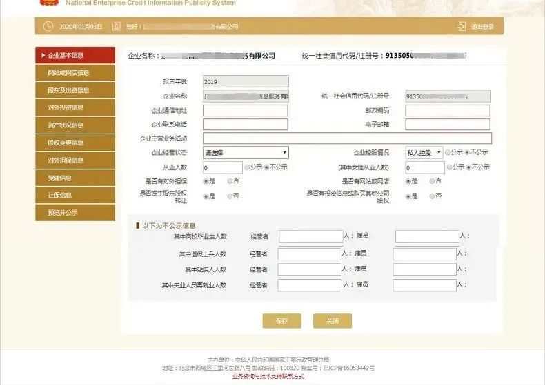Open 网站或网店信息 menu item

coord(75,73)
